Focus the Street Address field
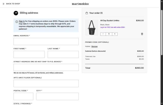Image resolution: width=163 pixels, height=105 pixels. tap(46, 67)
